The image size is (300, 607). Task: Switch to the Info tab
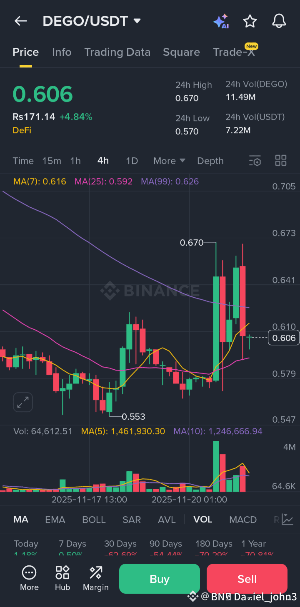[62, 52]
